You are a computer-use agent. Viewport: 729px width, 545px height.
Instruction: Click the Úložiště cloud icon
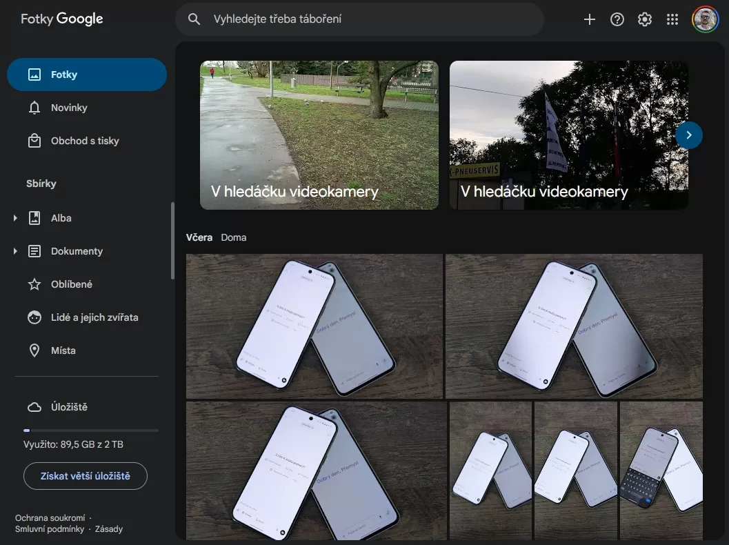34,407
